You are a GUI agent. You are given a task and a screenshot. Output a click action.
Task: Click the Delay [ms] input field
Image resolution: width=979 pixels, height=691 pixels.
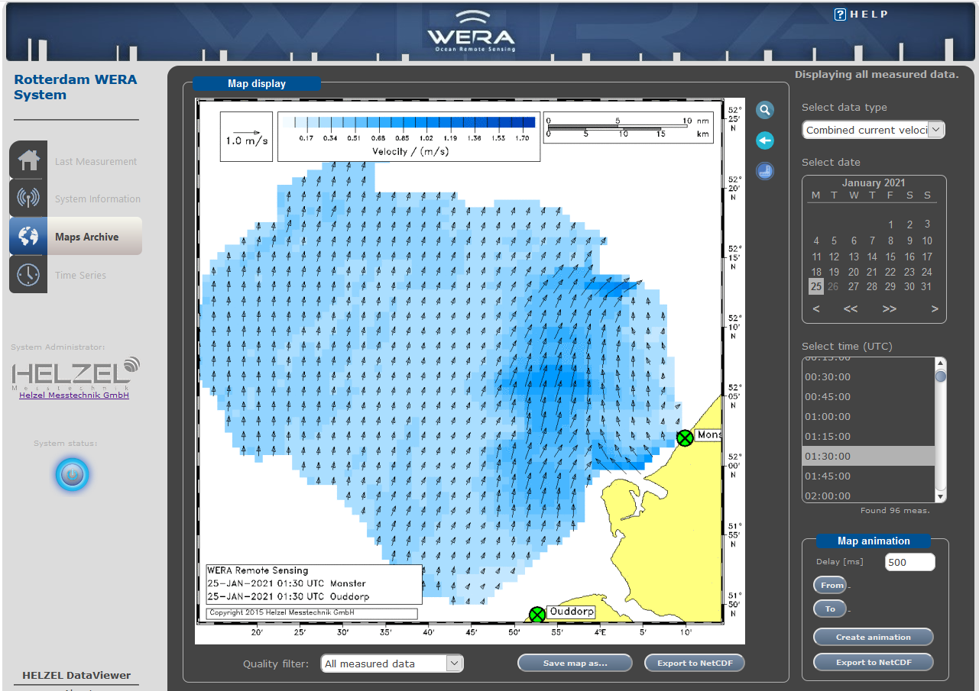909,562
